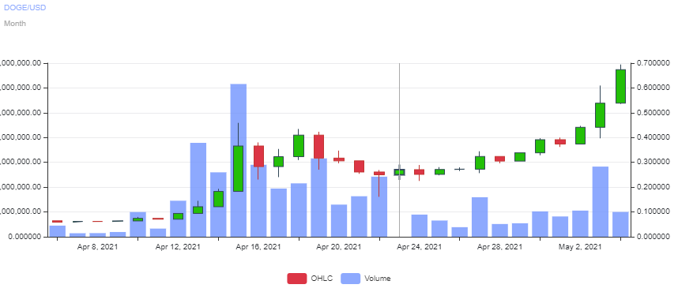Click the 0.000000 value on left volume axis
Screen dimensions: 678x292
pos(25,237)
